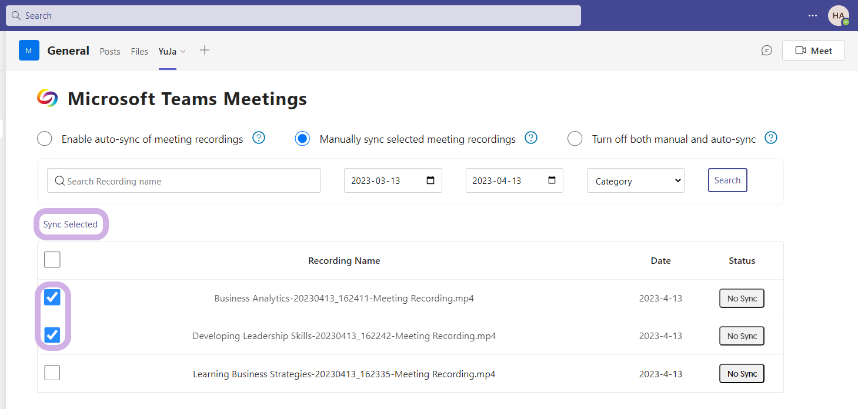Select Turn off both manual and auto-sync
858x409 pixels.
coord(575,139)
